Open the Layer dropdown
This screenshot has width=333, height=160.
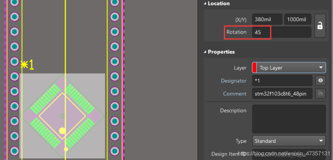(x=289, y=68)
